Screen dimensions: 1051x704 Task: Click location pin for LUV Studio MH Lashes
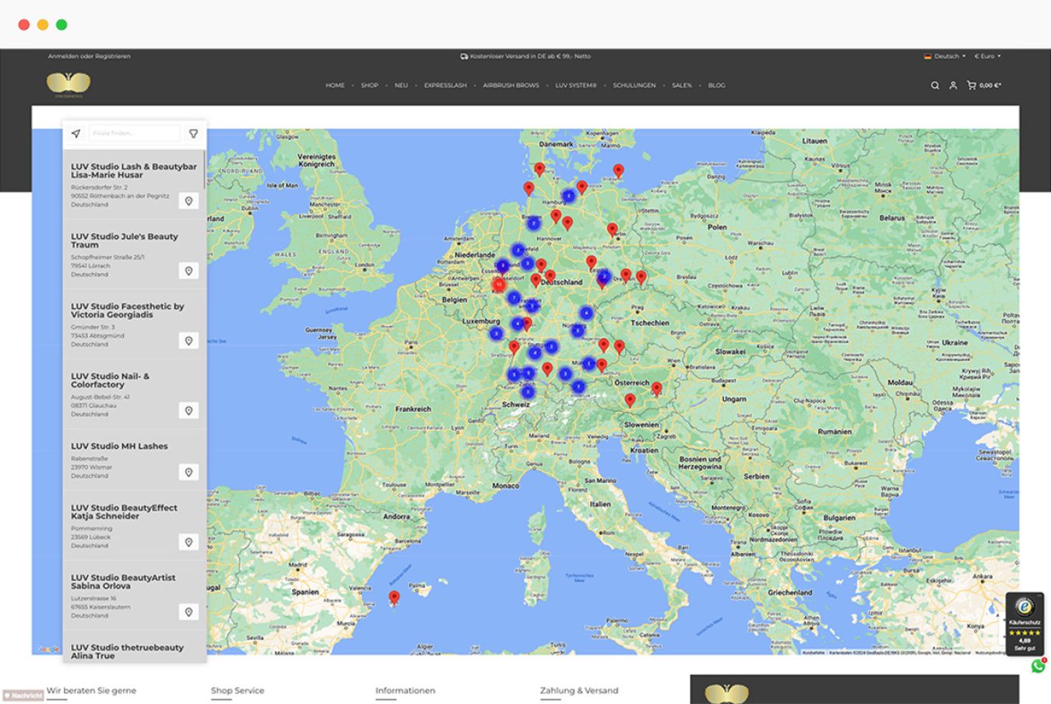pos(188,472)
